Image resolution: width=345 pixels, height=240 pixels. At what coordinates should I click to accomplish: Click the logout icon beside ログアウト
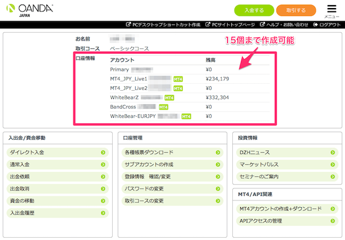tap(316, 25)
